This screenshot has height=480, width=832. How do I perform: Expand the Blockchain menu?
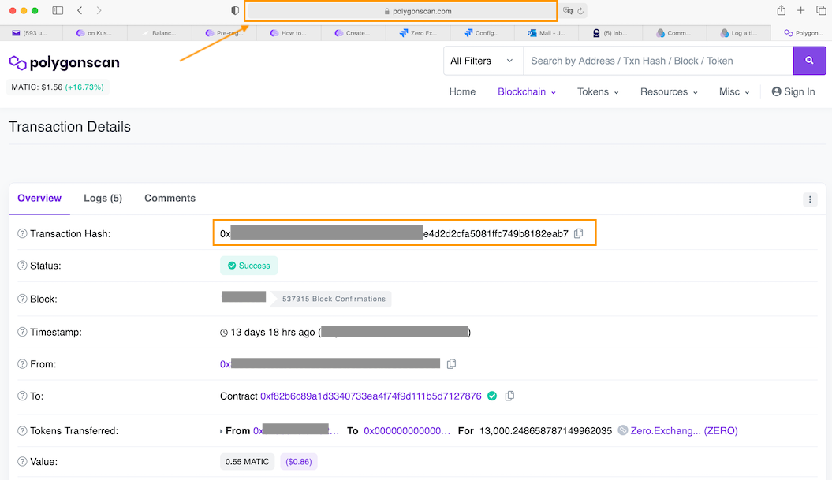click(x=526, y=91)
